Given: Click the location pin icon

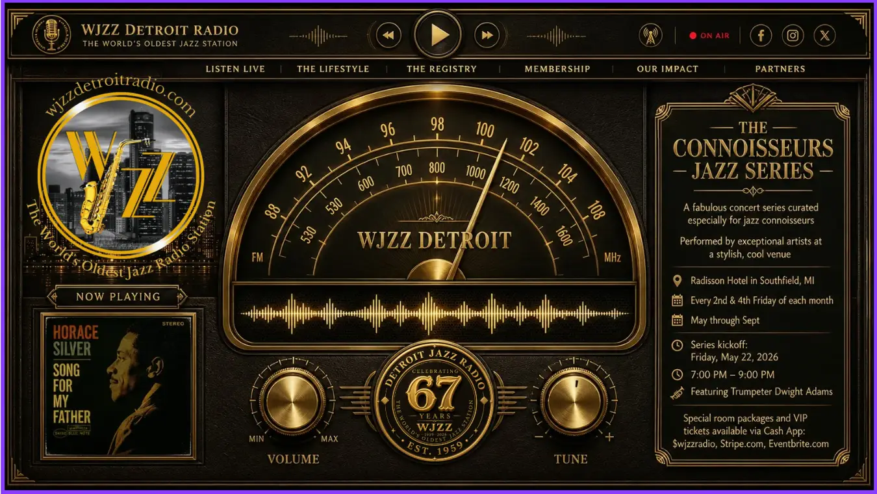Looking at the screenshot, I should point(678,281).
